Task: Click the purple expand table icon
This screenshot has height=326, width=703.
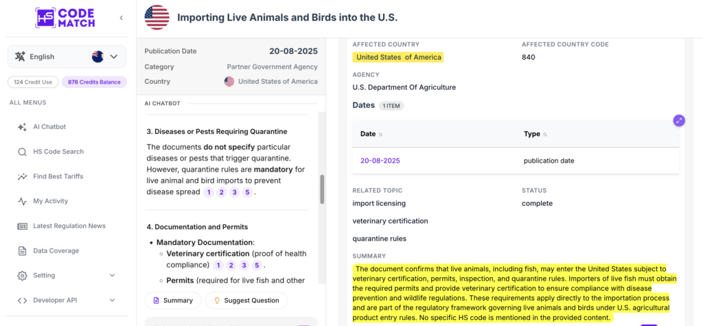Action: (x=679, y=120)
